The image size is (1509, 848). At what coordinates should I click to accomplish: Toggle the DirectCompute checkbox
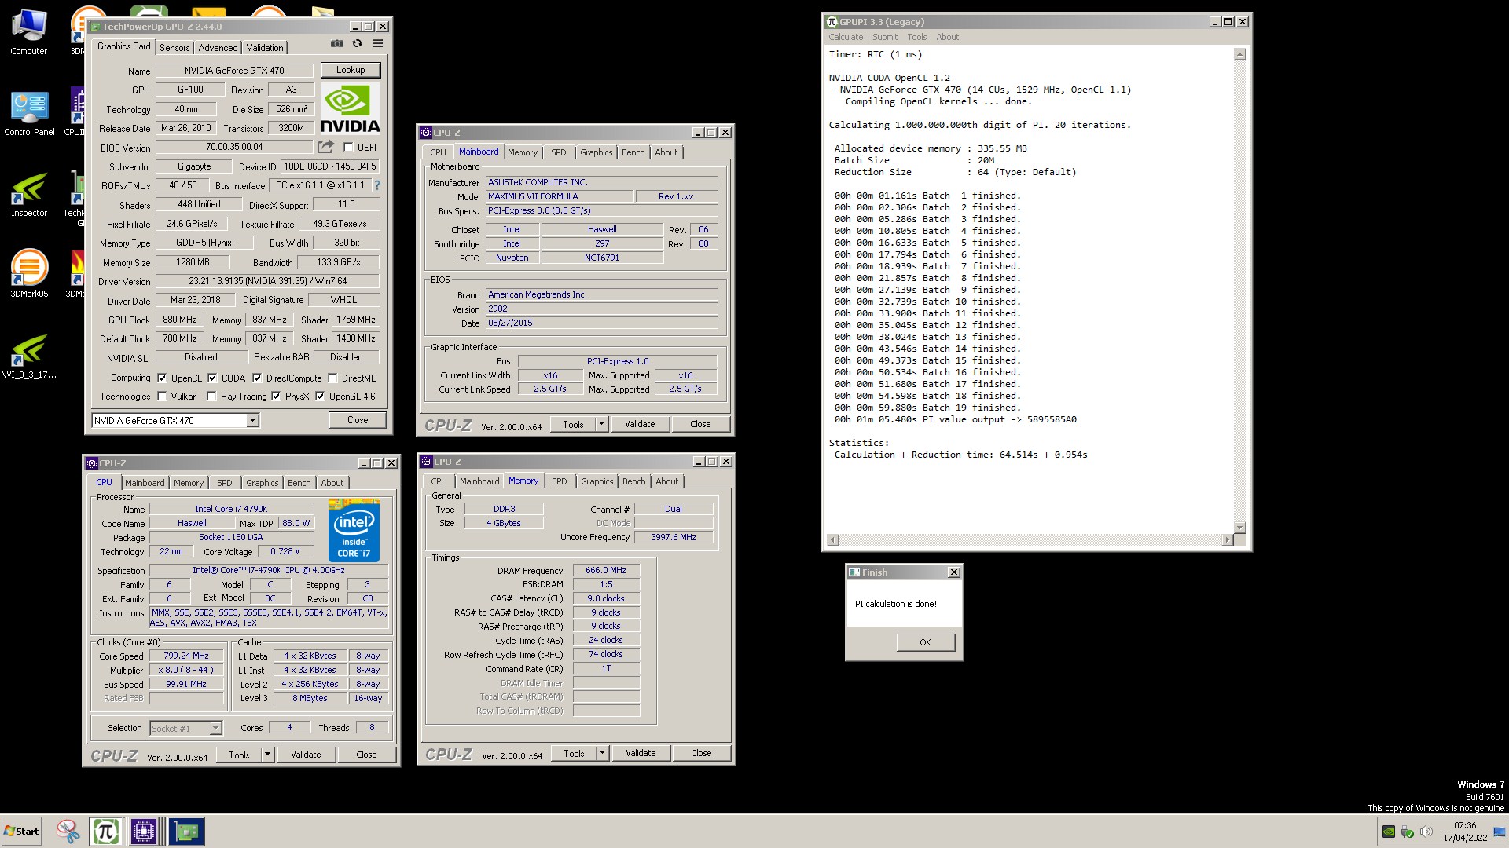[x=257, y=378]
